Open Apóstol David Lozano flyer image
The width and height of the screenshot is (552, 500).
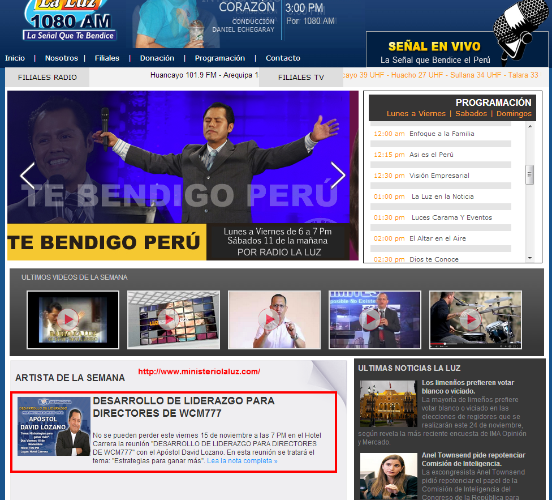pyautogui.click(x=54, y=426)
